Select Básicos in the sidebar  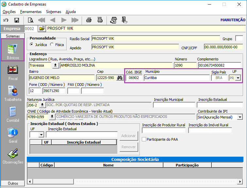tap(13, 50)
